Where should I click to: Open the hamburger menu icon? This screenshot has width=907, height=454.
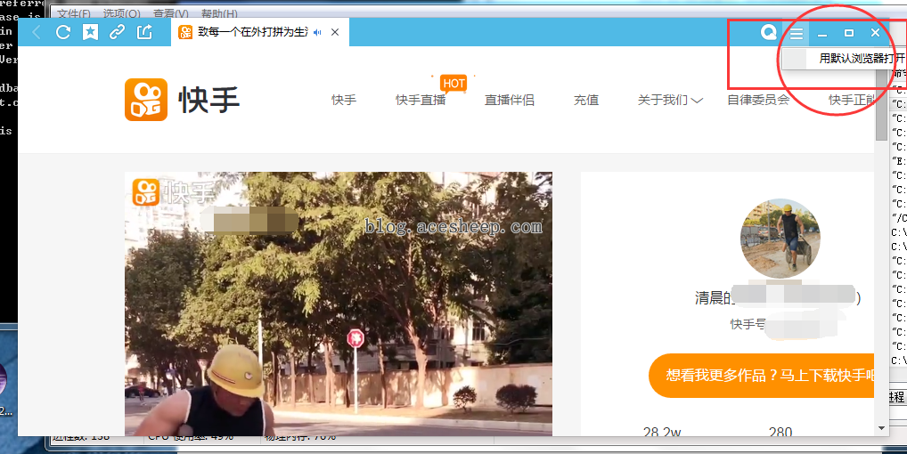[x=797, y=33]
